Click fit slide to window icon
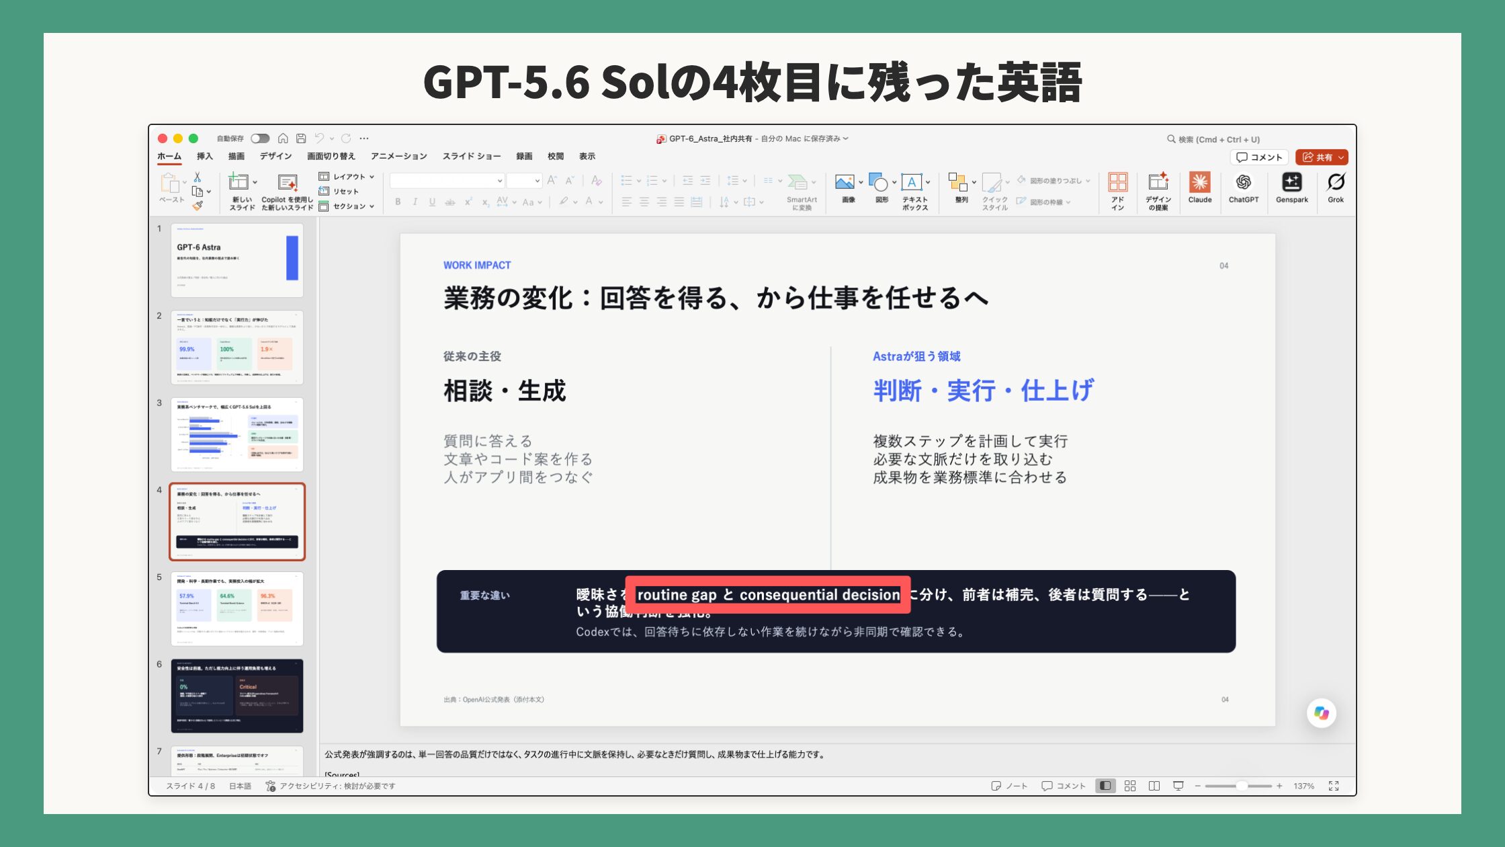This screenshot has height=847, width=1505. pyautogui.click(x=1334, y=786)
